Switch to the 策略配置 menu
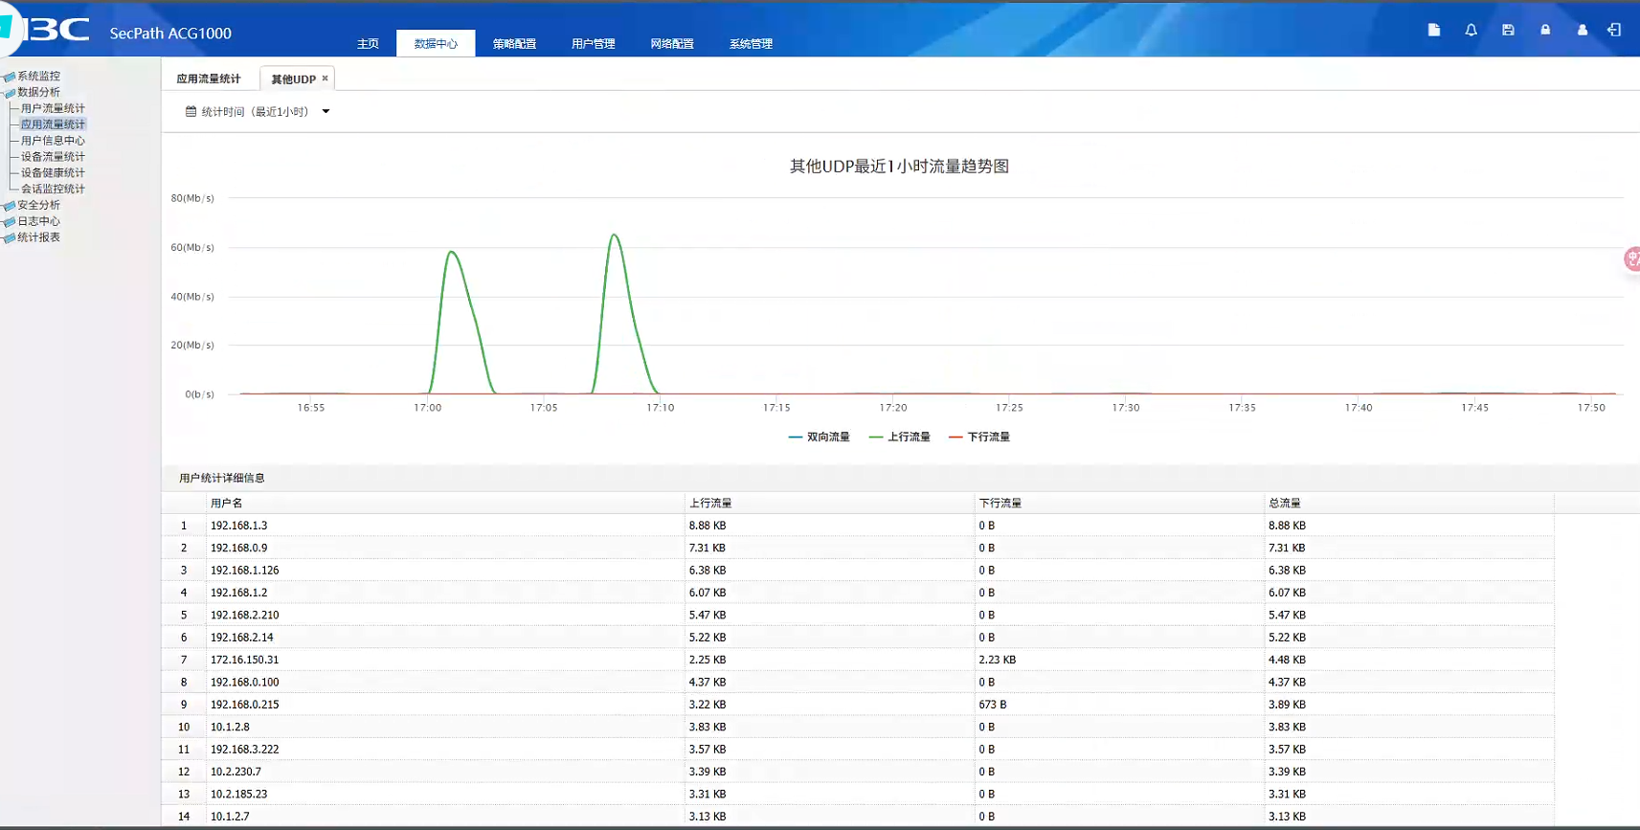Image resolution: width=1640 pixels, height=830 pixels. 514,44
